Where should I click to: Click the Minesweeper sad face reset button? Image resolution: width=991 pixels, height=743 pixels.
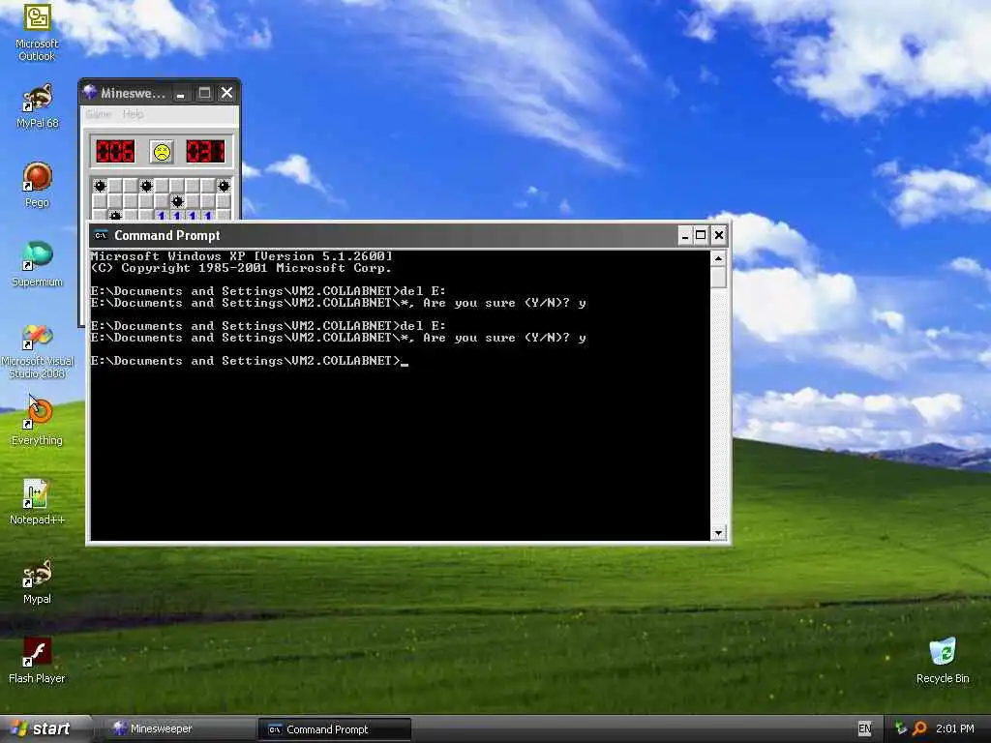162,152
